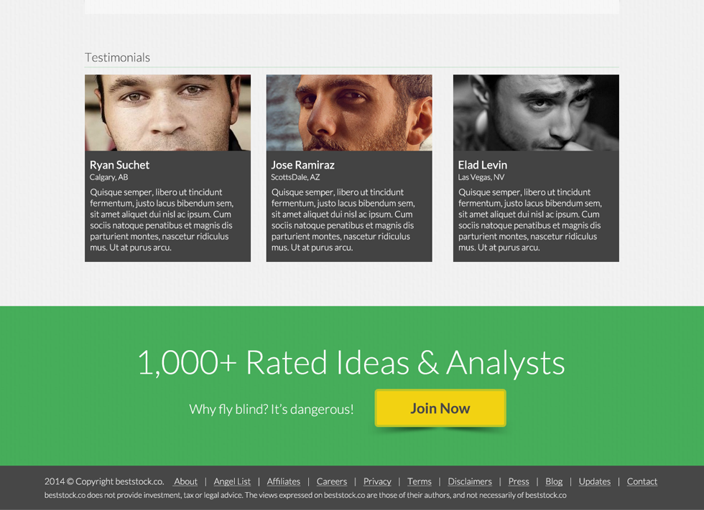704x510 pixels.
Task: Go to the Affiliates page
Action: (x=284, y=481)
